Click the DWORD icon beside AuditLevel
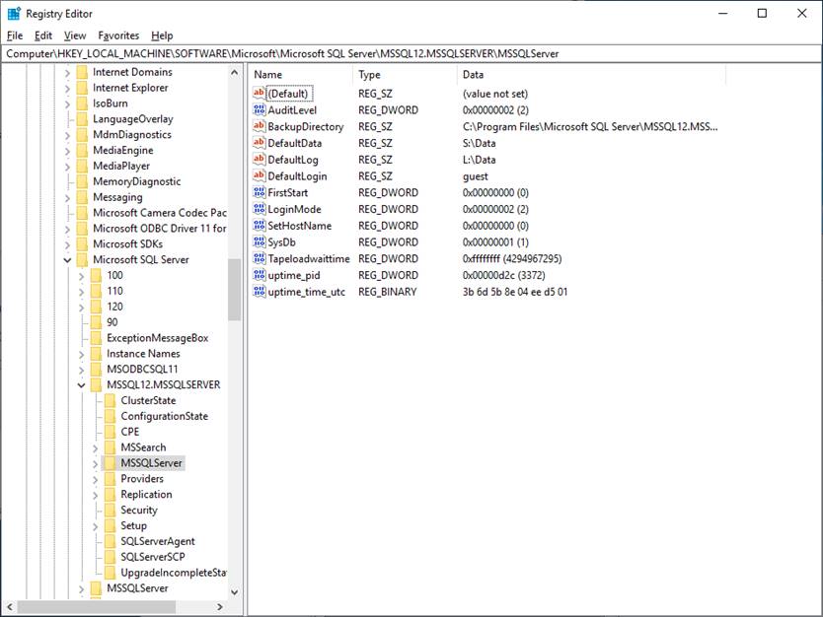The width and height of the screenshot is (823, 617). (x=259, y=109)
